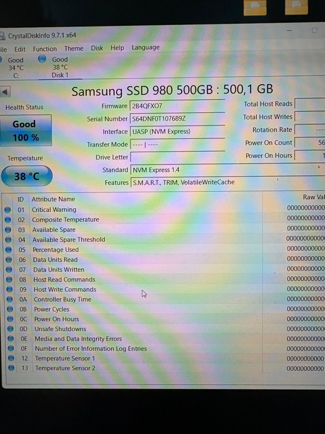This screenshot has width=325, height=434.
Task: Open the Edit menu
Action: (20, 49)
